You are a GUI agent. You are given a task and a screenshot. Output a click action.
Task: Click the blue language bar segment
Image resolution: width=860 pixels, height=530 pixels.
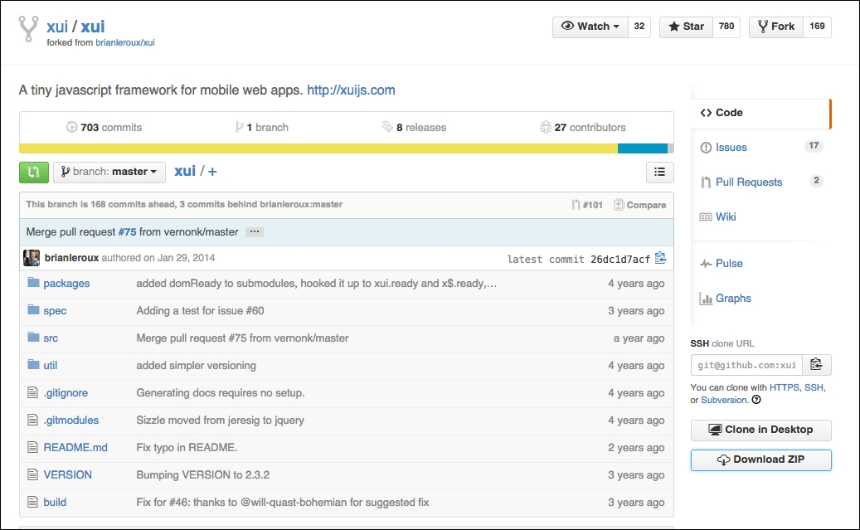(642, 148)
